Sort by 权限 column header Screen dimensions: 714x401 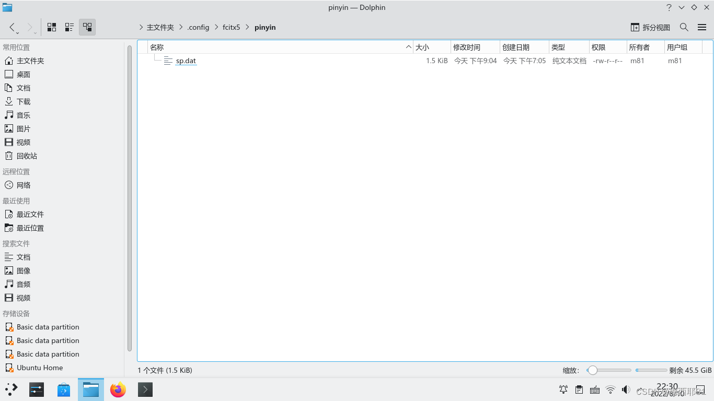tap(608, 47)
